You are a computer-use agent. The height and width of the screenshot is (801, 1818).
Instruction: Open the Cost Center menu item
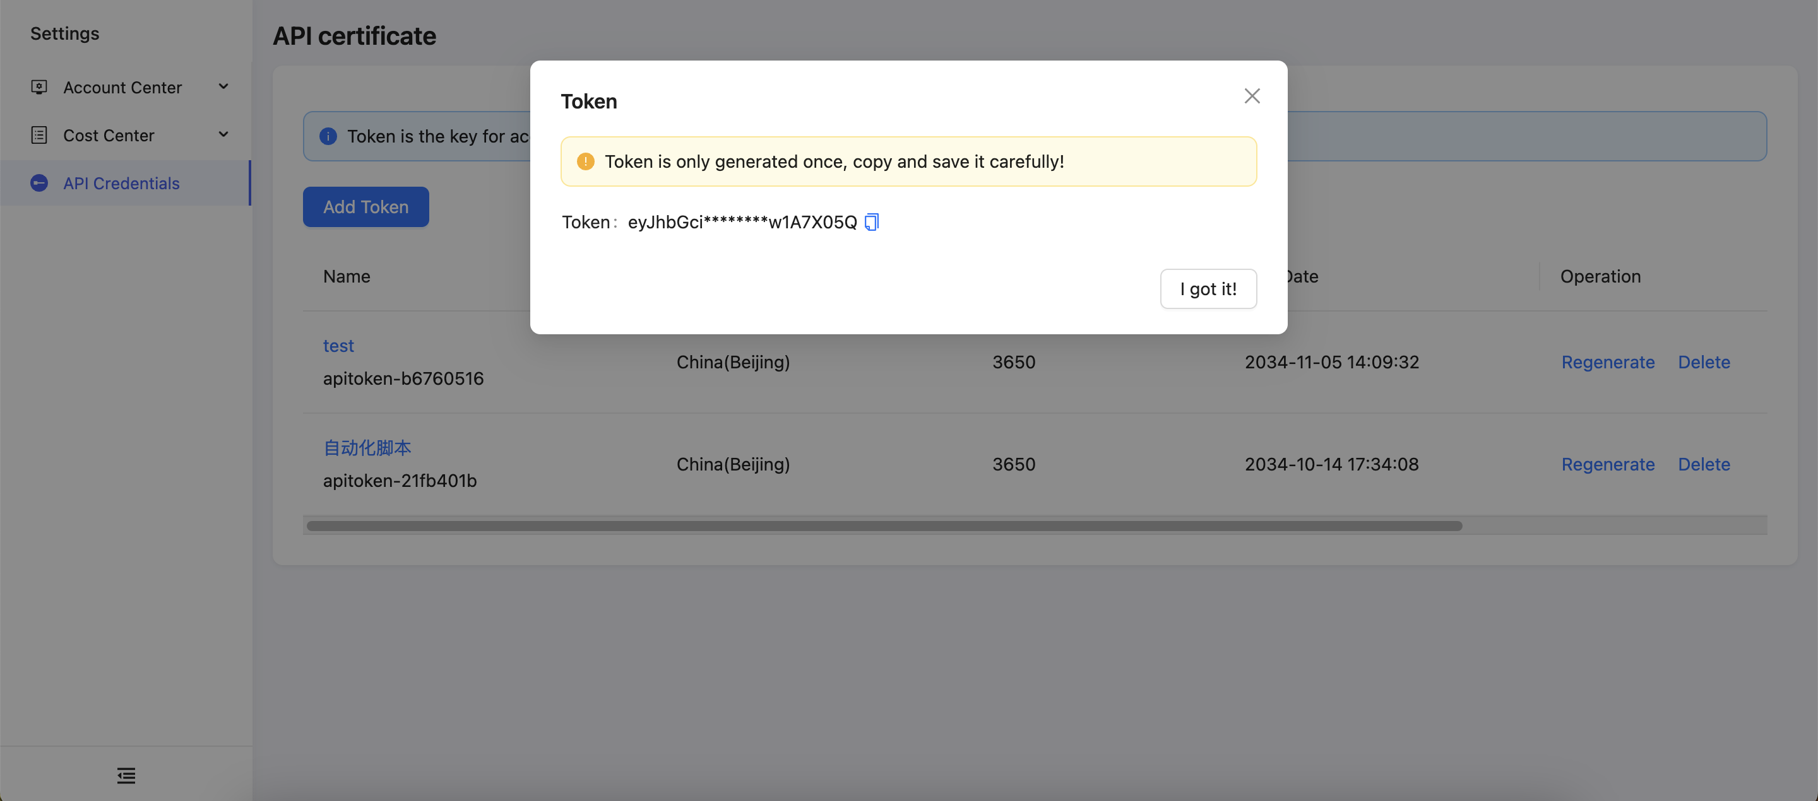click(126, 135)
